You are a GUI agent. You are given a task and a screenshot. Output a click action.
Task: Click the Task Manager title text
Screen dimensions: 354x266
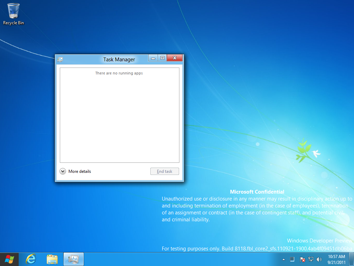(x=119, y=60)
